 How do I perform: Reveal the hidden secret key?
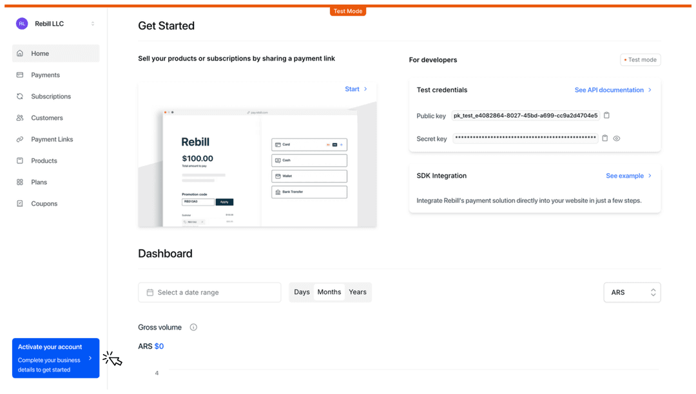coord(617,138)
